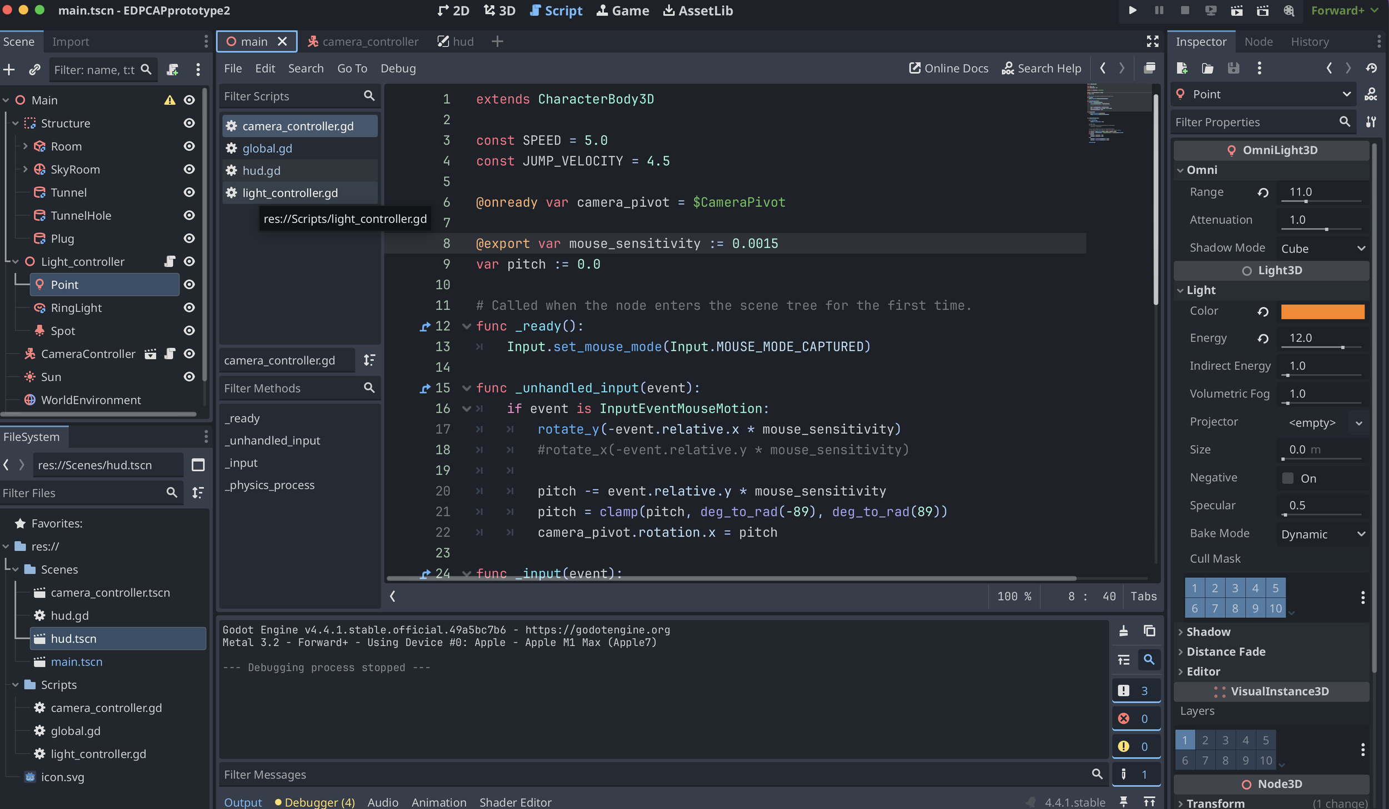Enable the Negative light checkbox
Viewport: 1389px width, 809px height.
1287,478
